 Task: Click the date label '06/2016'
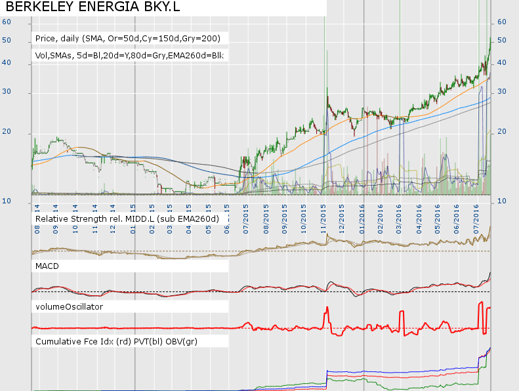tap(457, 219)
